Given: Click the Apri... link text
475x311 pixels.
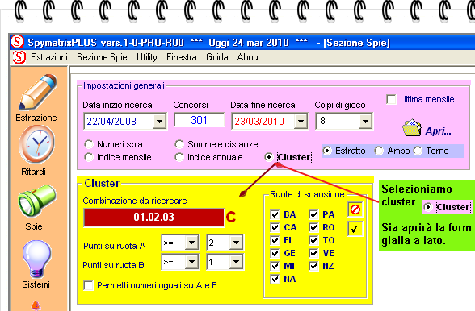Looking at the screenshot, I should (x=438, y=131).
